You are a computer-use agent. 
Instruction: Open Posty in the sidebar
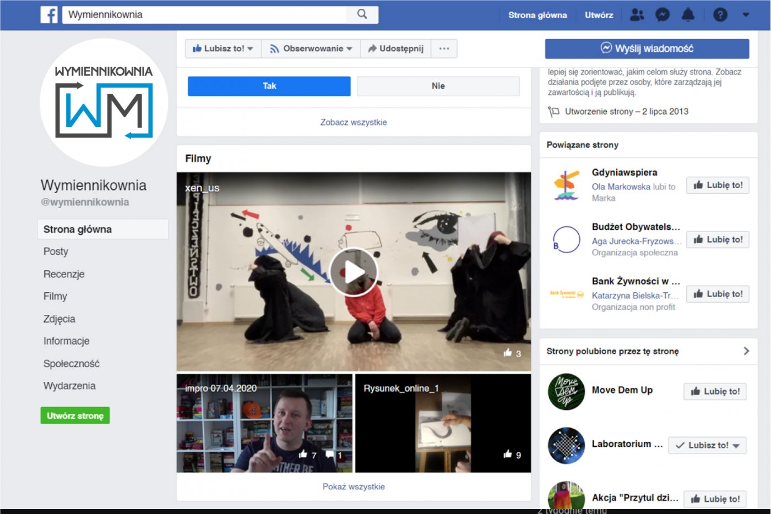point(56,251)
